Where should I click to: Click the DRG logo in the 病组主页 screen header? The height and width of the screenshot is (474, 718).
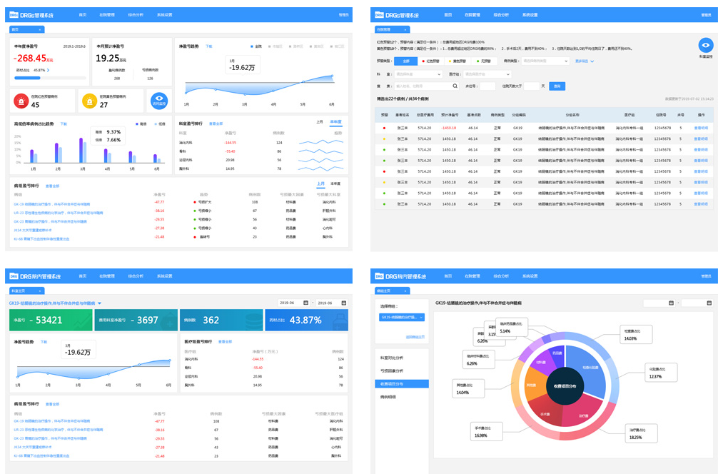point(379,276)
